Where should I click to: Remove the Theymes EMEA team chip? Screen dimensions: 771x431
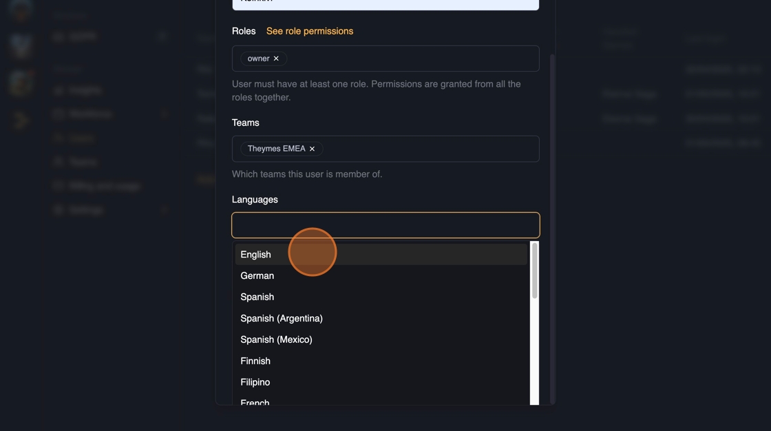coord(312,149)
